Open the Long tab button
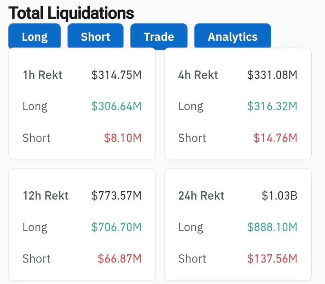 point(34,37)
